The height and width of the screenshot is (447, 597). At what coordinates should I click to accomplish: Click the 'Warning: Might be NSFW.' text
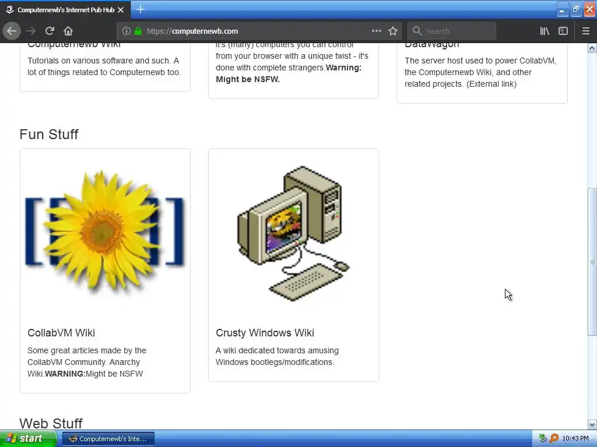tap(289, 73)
